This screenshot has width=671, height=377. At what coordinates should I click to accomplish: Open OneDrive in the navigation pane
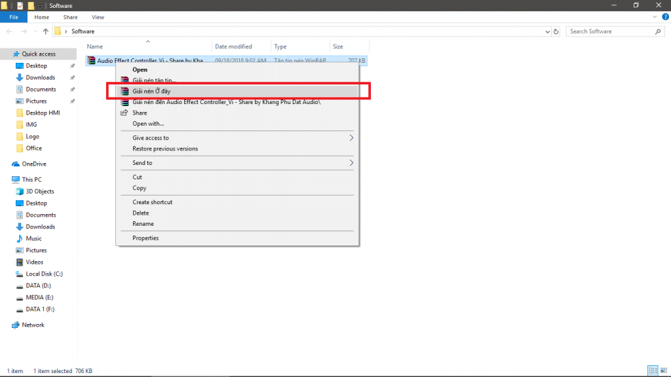click(x=33, y=164)
